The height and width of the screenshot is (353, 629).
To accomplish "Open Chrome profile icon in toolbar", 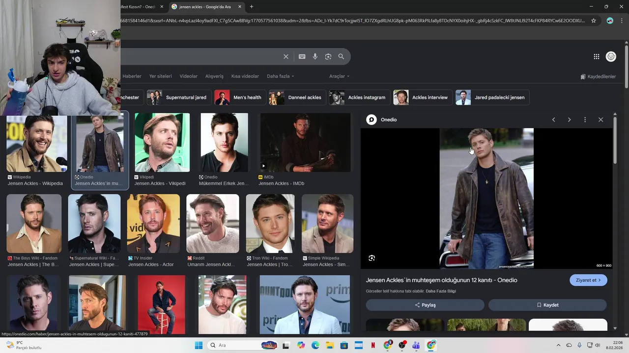I will [x=610, y=21].
